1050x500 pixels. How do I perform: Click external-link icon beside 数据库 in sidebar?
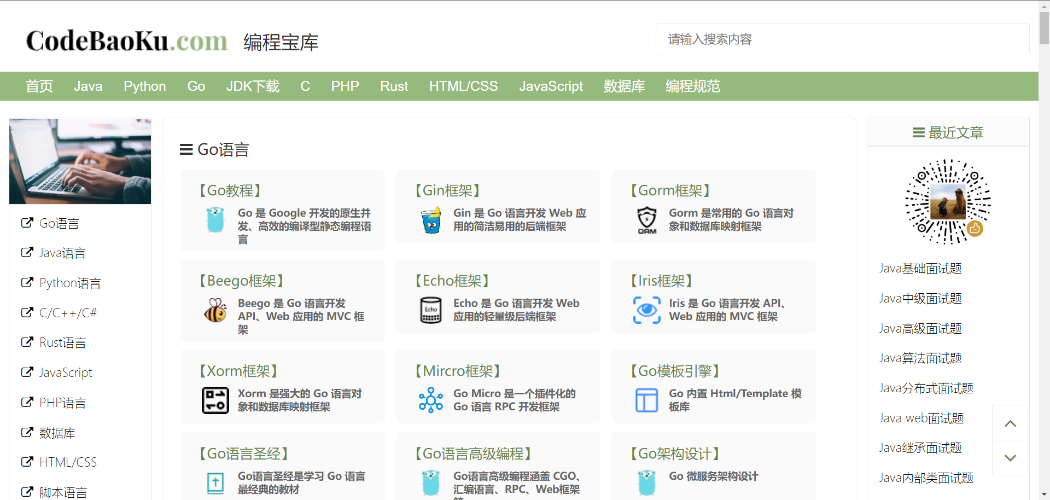(27, 432)
